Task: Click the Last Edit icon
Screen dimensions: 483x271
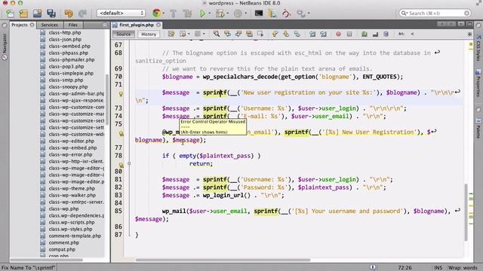Action: (x=171, y=34)
